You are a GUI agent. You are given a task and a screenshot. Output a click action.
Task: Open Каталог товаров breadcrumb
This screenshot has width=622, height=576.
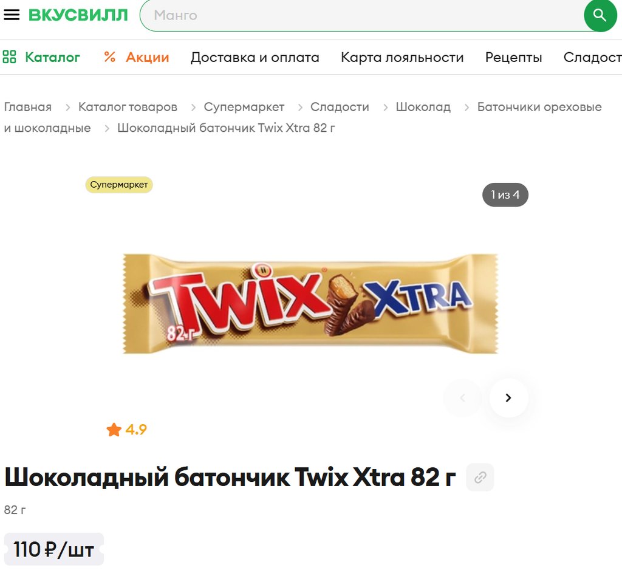tap(128, 107)
